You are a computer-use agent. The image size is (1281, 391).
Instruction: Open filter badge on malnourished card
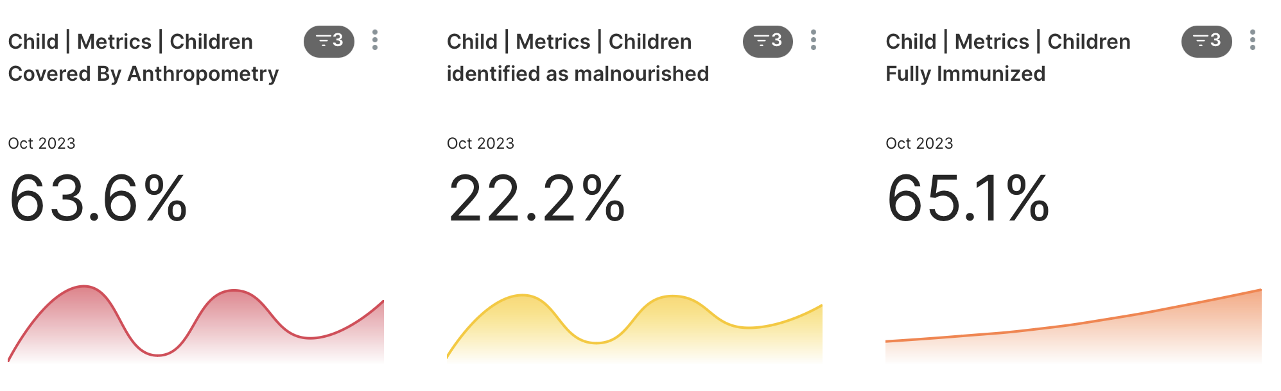[767, 42]
